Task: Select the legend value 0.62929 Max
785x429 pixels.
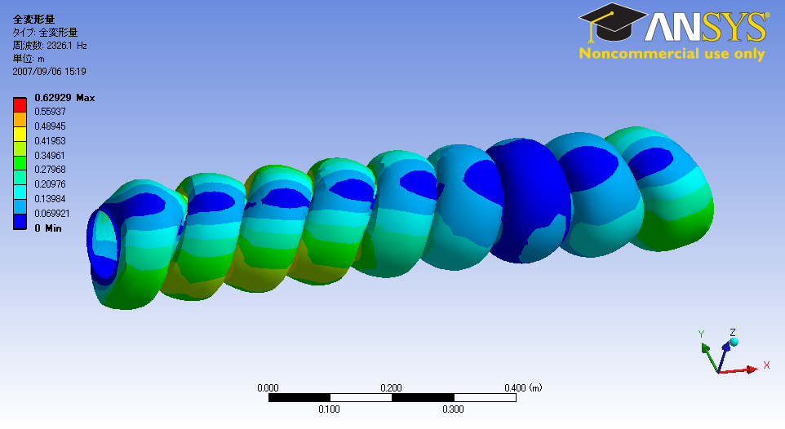Action: point(64,98)
